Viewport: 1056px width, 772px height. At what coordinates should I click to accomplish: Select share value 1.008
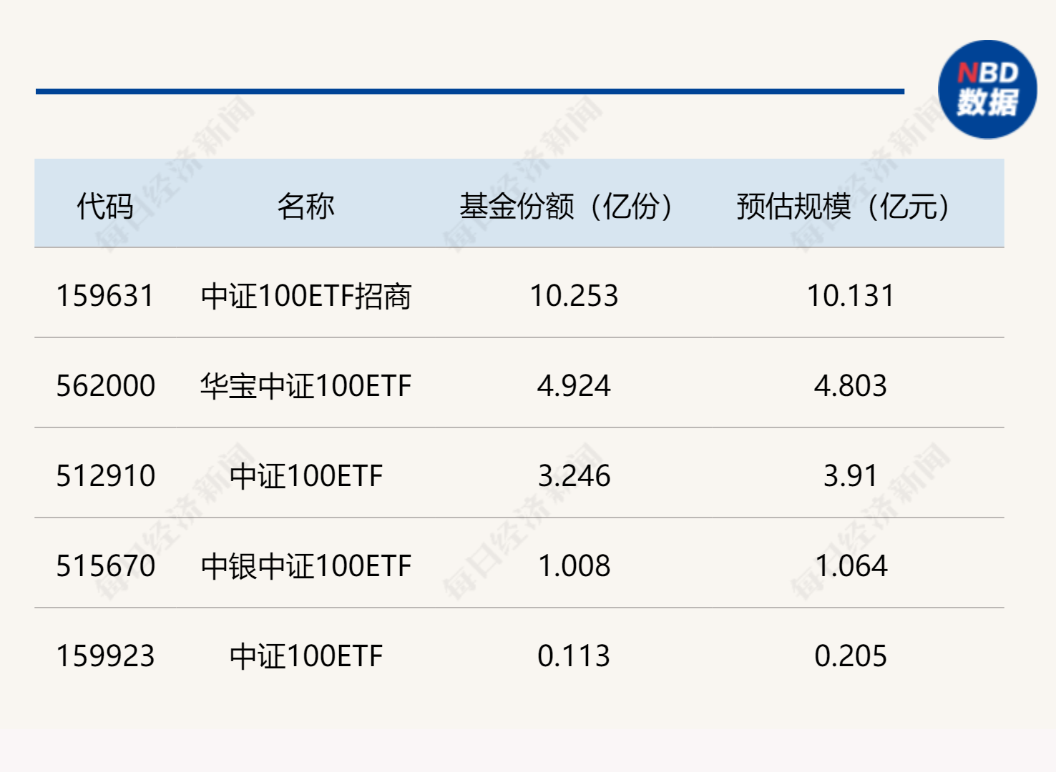574,566
